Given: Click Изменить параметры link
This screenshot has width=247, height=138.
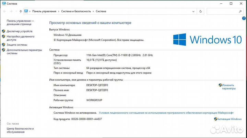Looking at the screenshot, I should (229, 87).
